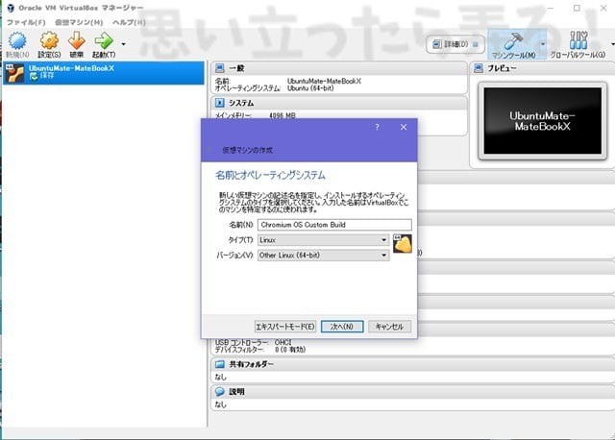Open the Version Other Linux (64-bit) dropdown
Screen dimensions: 615x440
(323, 256)
